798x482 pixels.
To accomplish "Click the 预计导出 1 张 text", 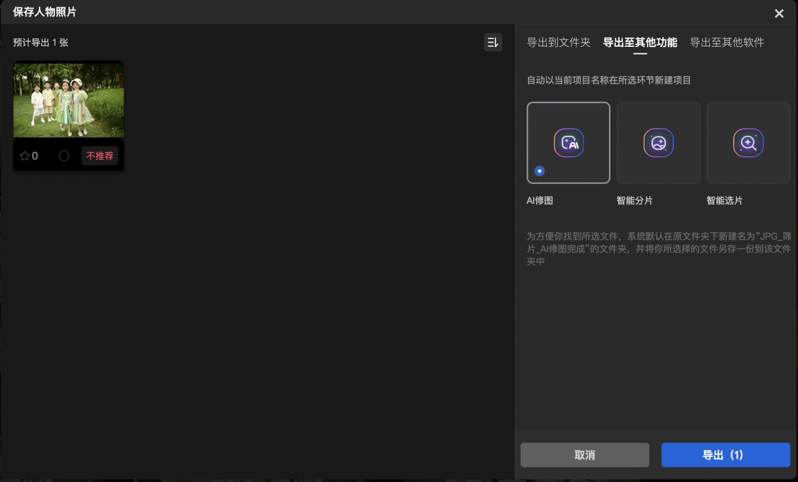I will pyautogui.click(x=41, y=42).
